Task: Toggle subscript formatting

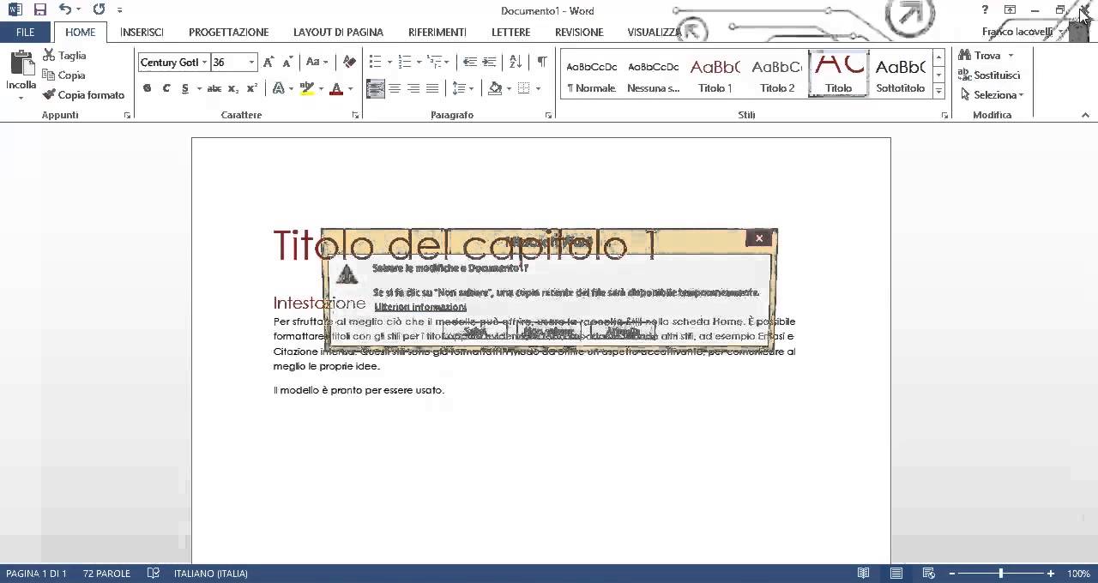Action: (x=233, y=88)
